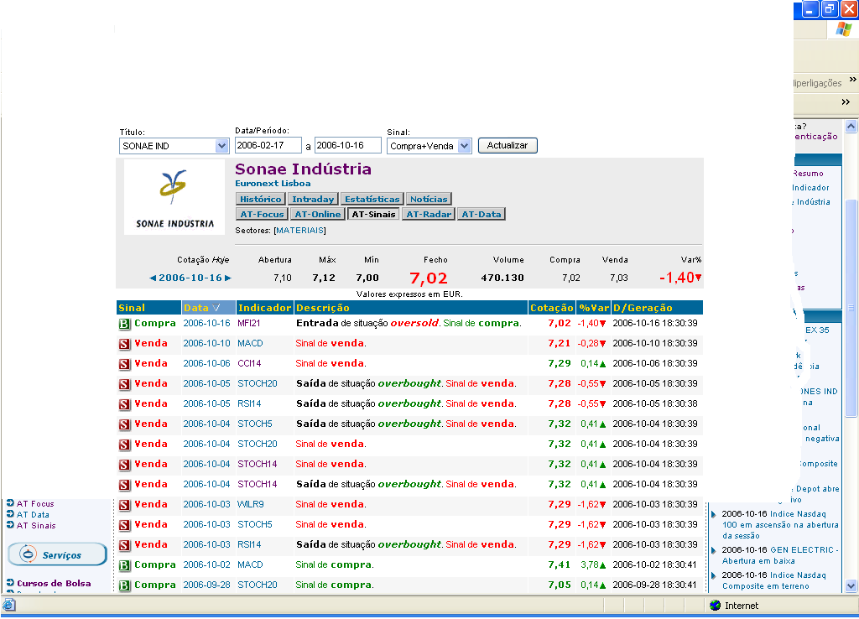Screen dimensions: 859x619
Task: Switch to the AT-Online tab
Action: [318, 214]
